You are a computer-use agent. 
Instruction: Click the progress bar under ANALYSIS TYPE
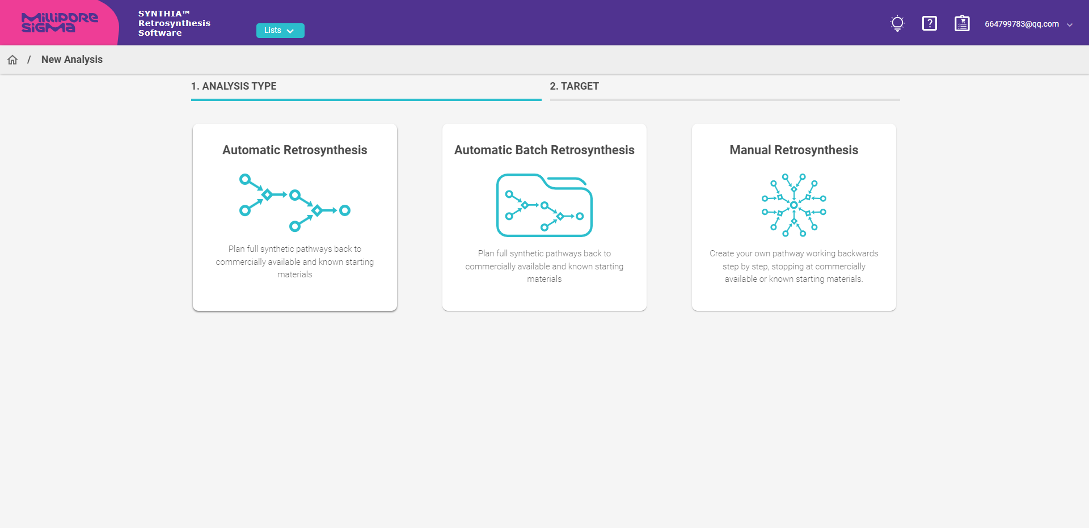366,99
